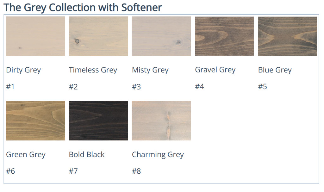This screenshot has width=324, height=192.
Task: Click the Timeless Grey name text
Action: [93, 70]
